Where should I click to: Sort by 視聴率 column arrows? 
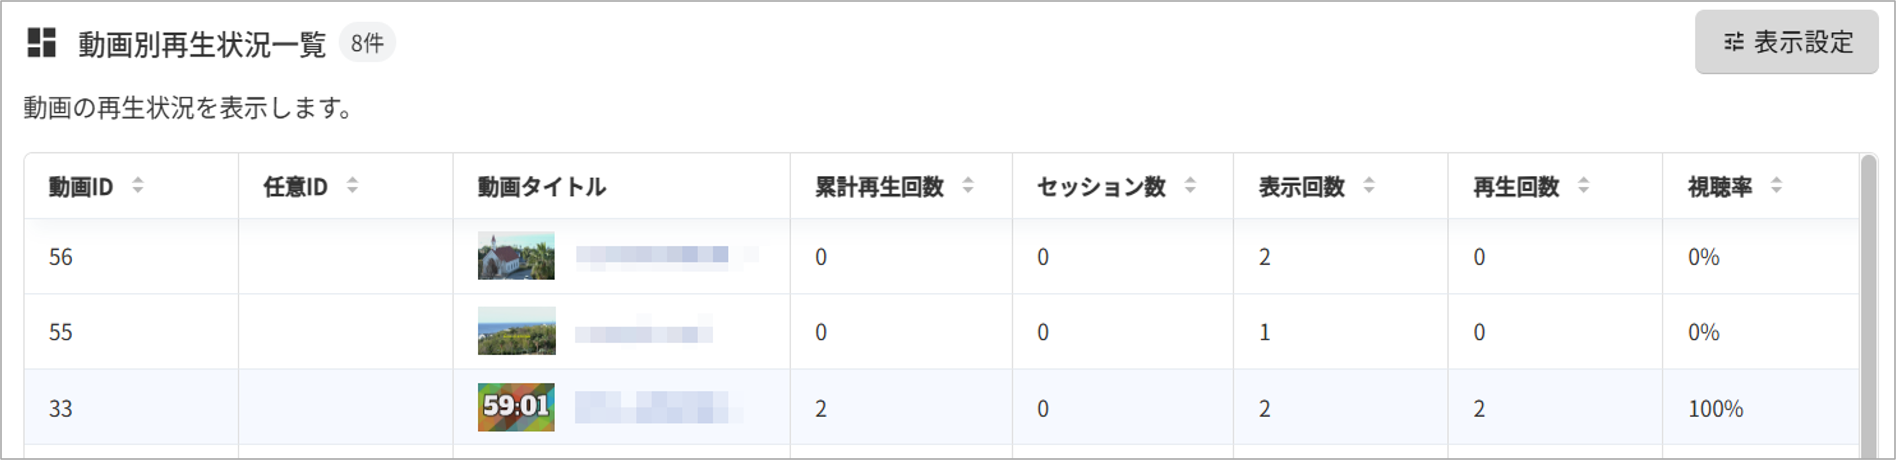[x=1776, y=185]
